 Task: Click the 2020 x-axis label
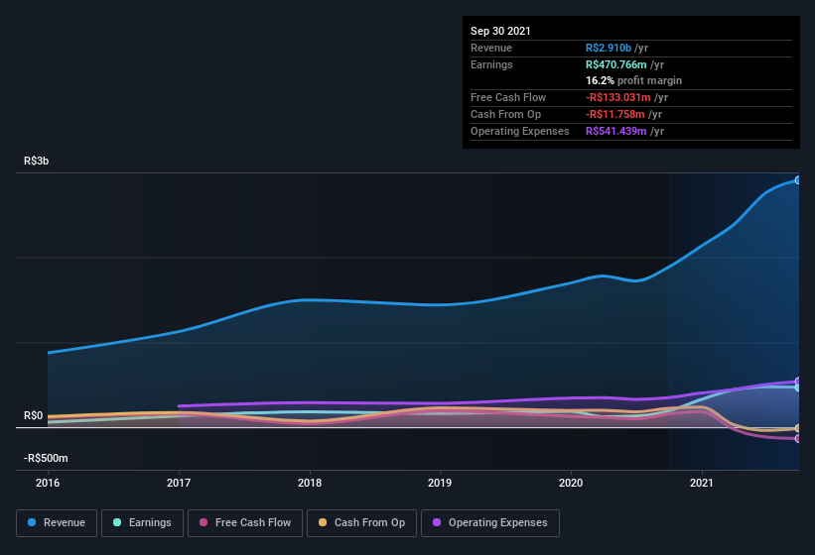coord(571,483)
